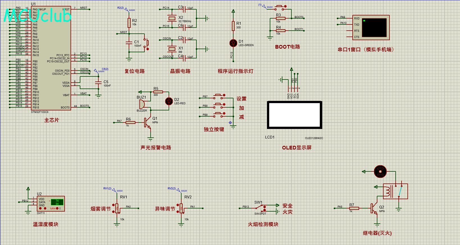
Task: Select the LED-RED diode D2
Action: (169, 101)
